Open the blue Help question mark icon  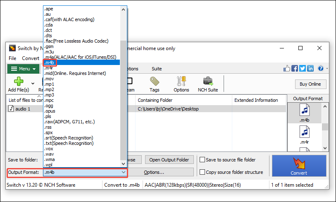[x=321, y=68]
